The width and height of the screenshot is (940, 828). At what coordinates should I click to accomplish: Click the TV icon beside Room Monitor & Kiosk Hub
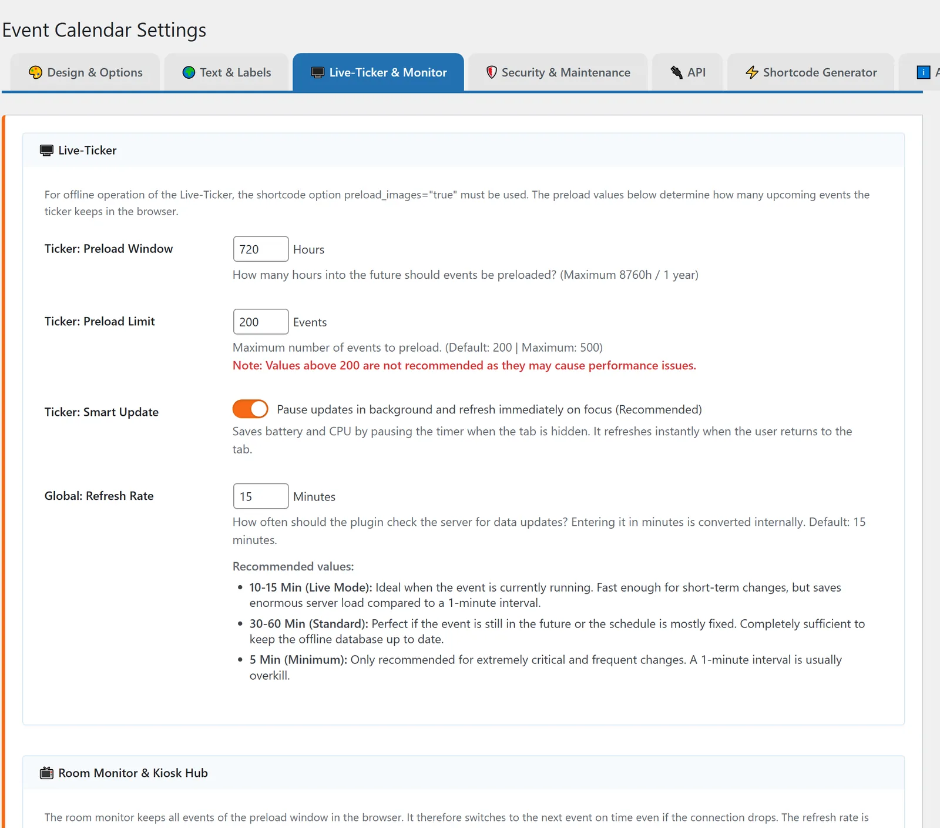pos(46,773)
